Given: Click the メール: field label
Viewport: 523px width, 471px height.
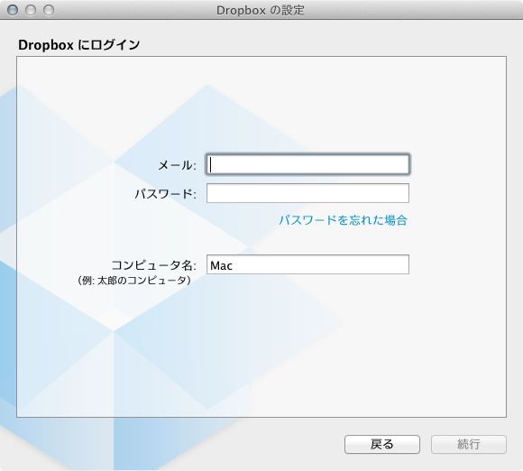Looking at the screenshot, I should point(177,165).
